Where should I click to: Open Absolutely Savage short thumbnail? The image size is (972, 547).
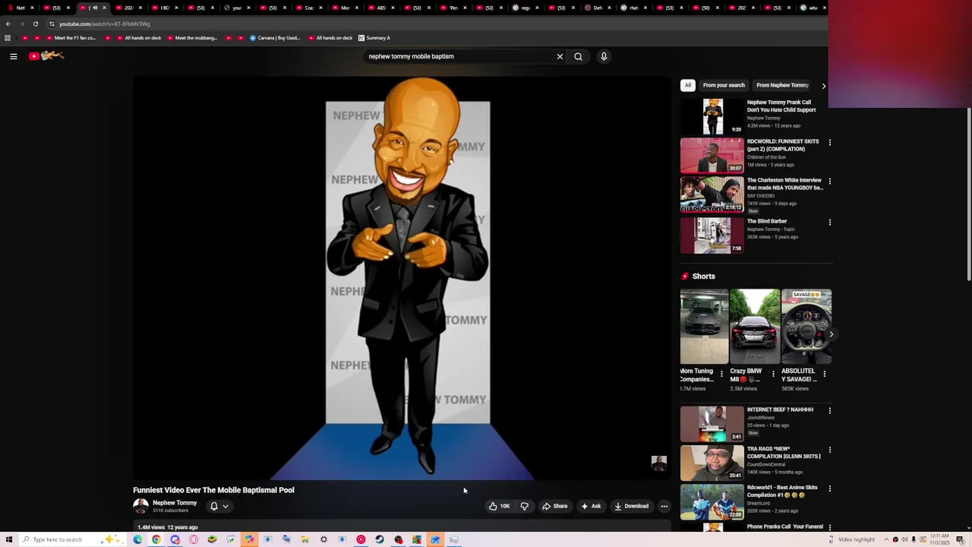806,327
